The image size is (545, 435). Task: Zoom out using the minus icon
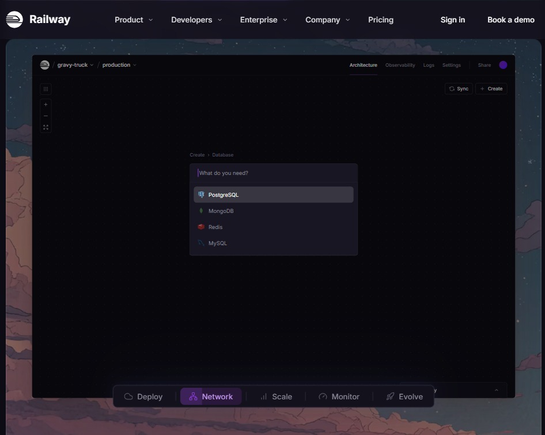(x=46, y=115)
